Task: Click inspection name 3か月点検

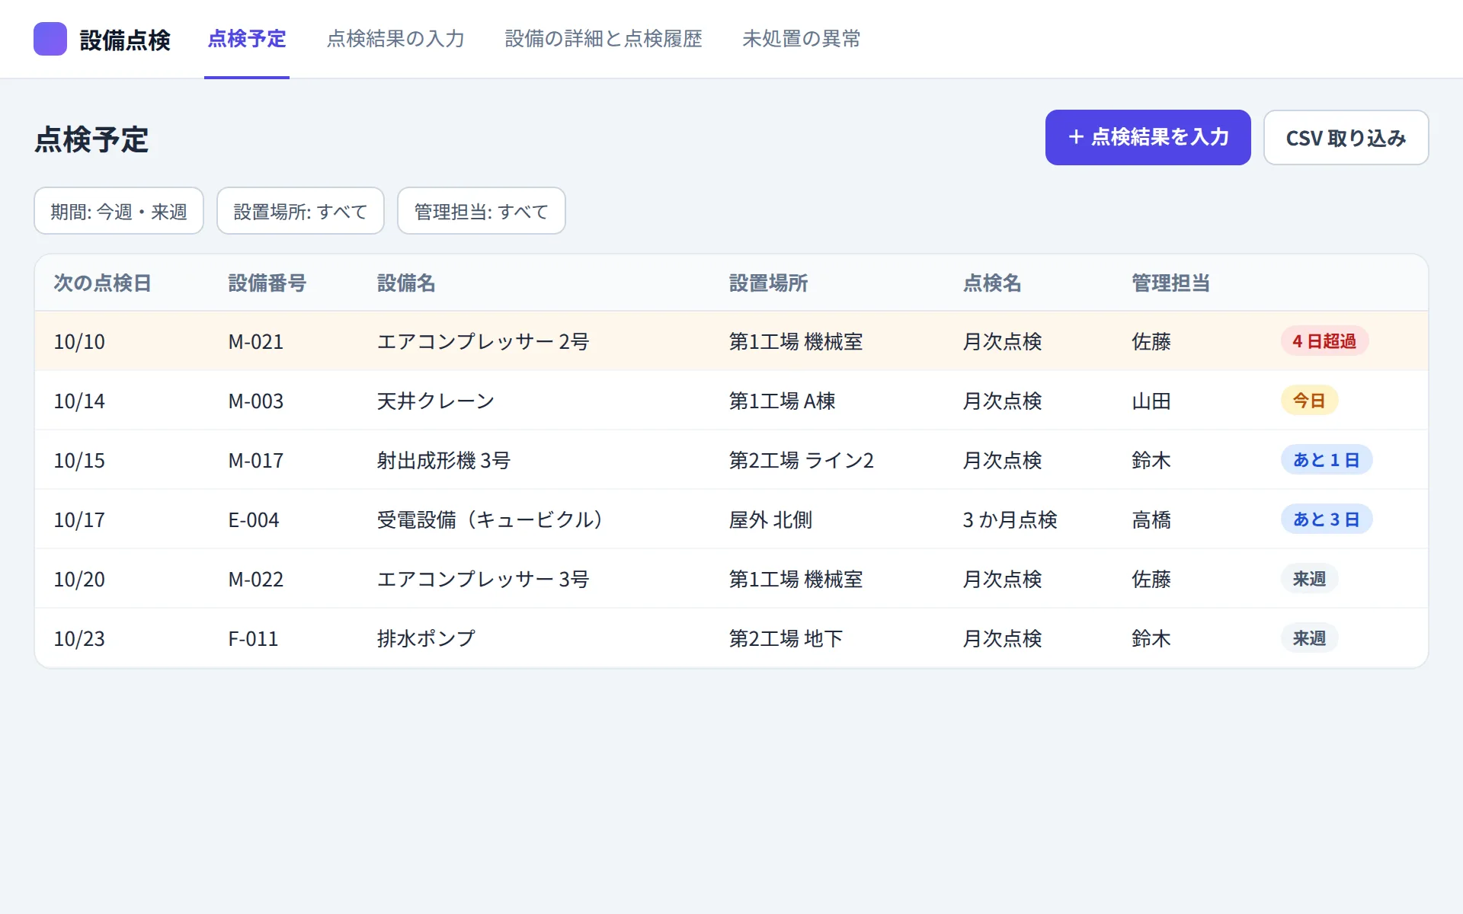Action: 1010,519
